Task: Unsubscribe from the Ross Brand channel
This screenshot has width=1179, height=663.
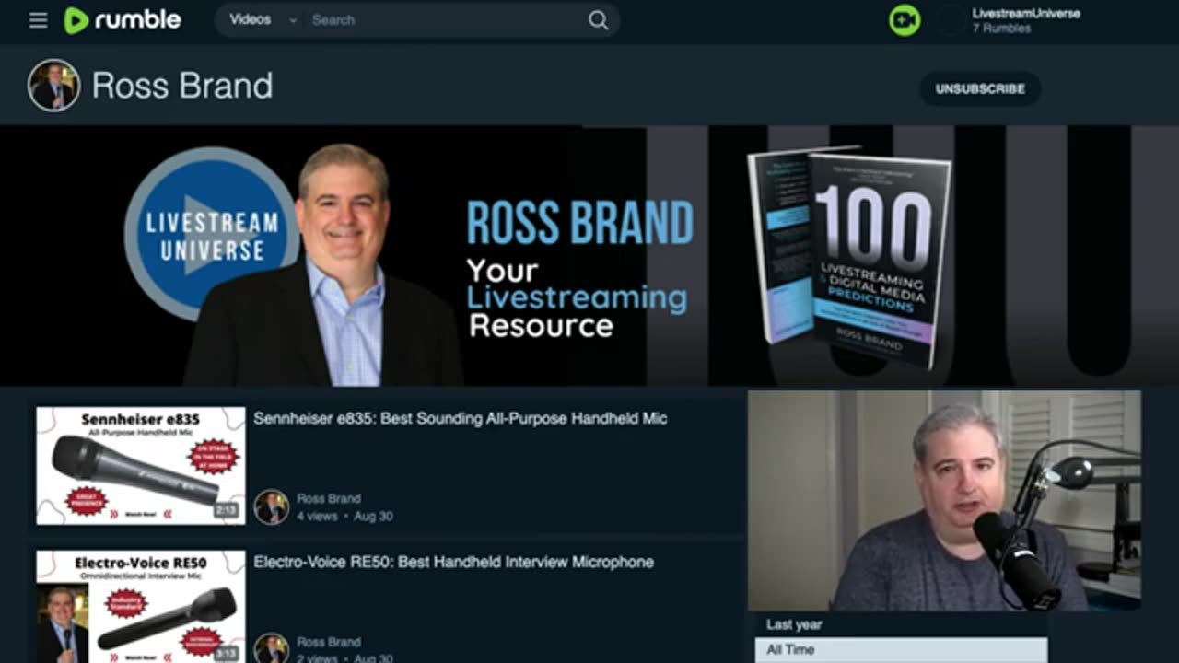Action: tap(980, 88)
